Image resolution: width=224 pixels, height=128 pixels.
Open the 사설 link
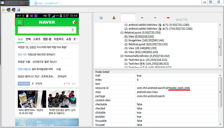(58, 69)
